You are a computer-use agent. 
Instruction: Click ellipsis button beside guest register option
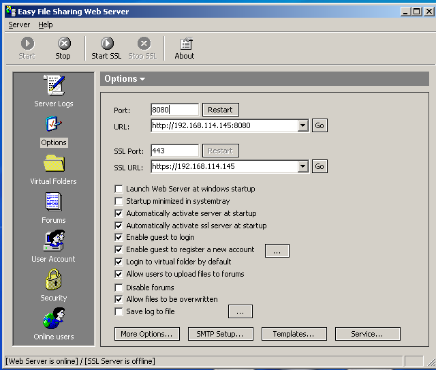[277, 251]
